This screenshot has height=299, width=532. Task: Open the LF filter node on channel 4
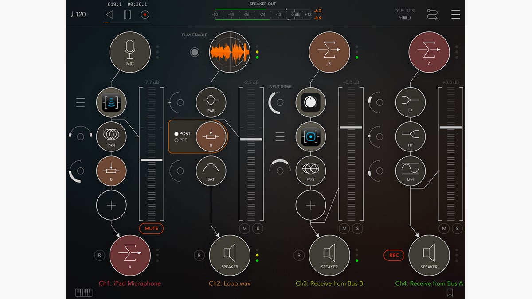pyautogui.click(x=411, y=102)
